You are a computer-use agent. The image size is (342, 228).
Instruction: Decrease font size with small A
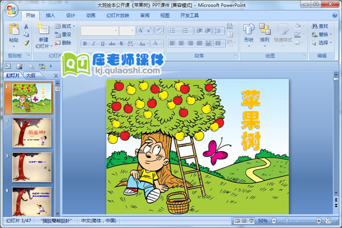(x=149, y=30)
